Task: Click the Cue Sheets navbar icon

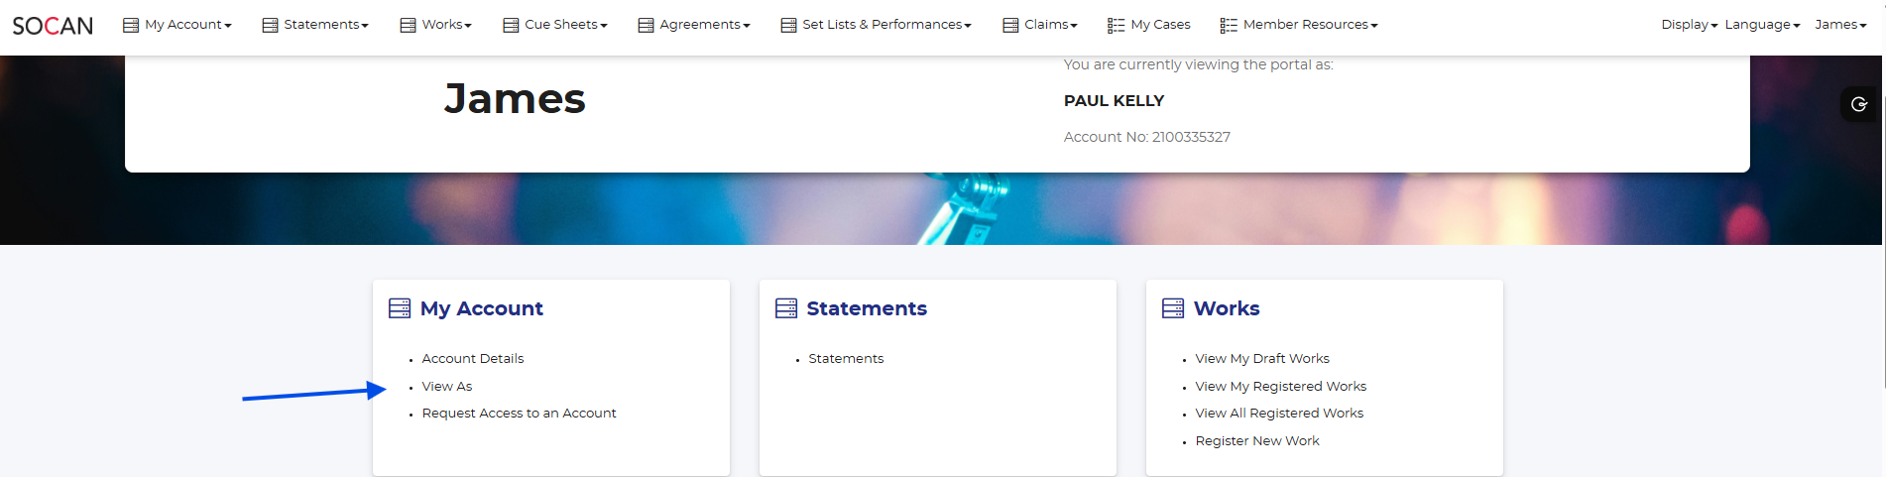Action: 511,25
